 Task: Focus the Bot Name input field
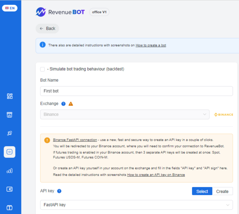[x=136, y=91]
